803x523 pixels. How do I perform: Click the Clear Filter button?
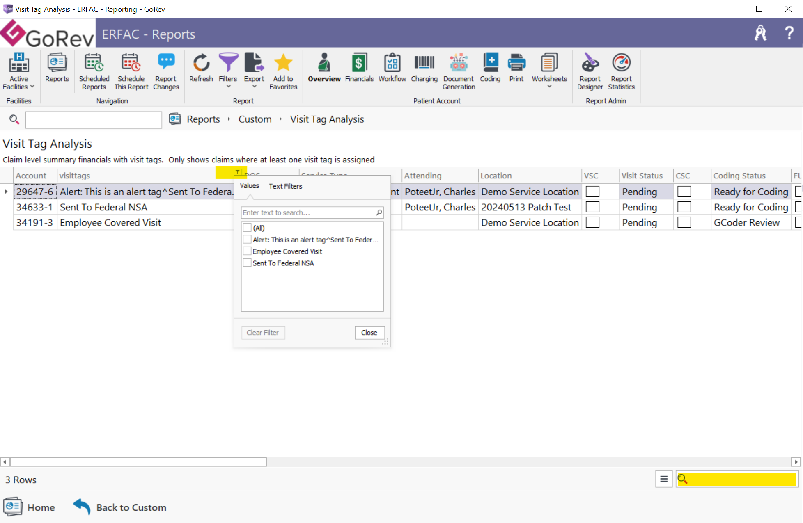point(263,333)
